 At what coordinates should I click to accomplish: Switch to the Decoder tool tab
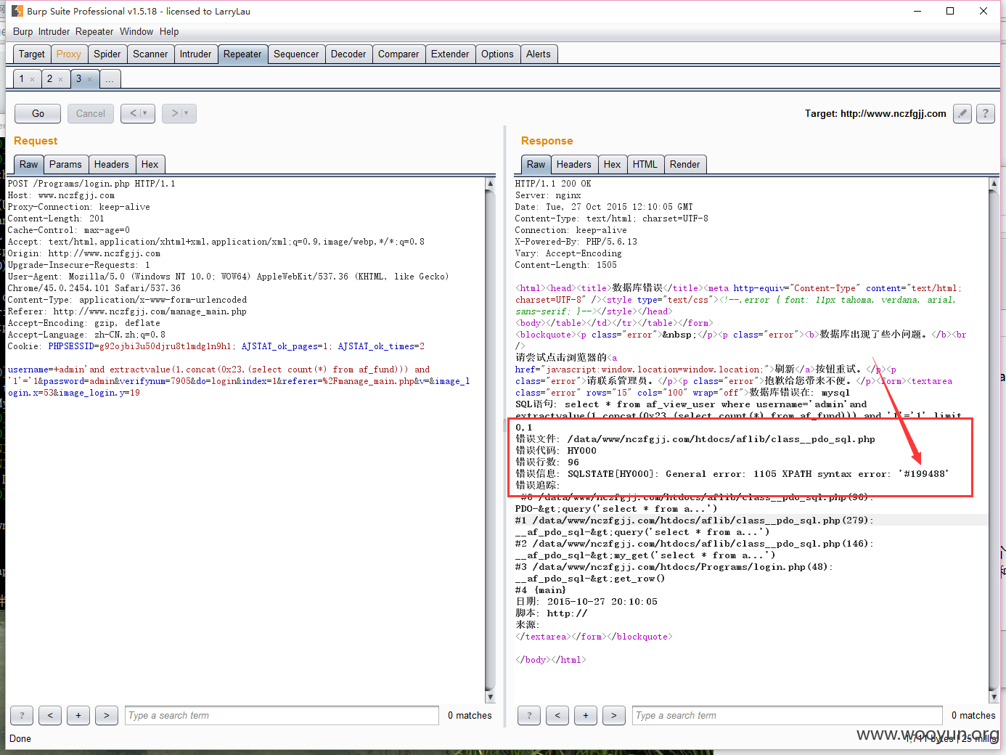(348, 54)
